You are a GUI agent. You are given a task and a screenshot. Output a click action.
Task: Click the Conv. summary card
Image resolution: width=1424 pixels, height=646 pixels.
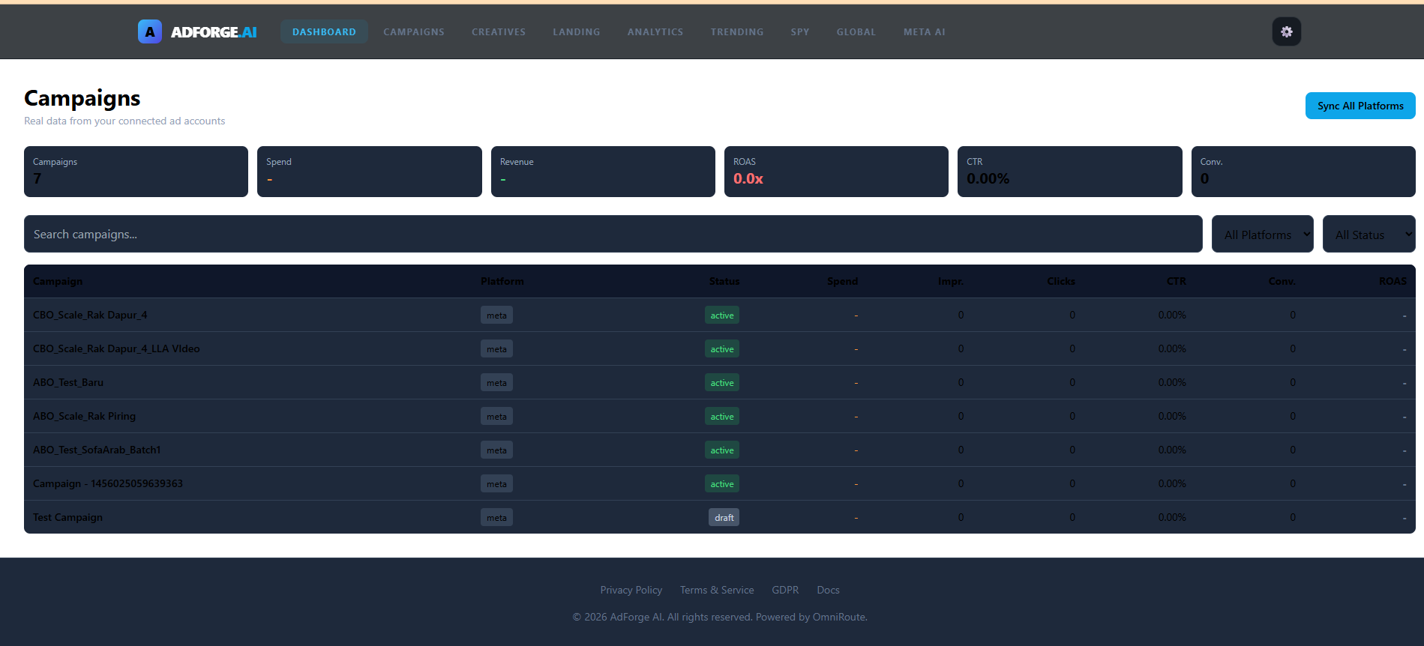pos(1303,172)
